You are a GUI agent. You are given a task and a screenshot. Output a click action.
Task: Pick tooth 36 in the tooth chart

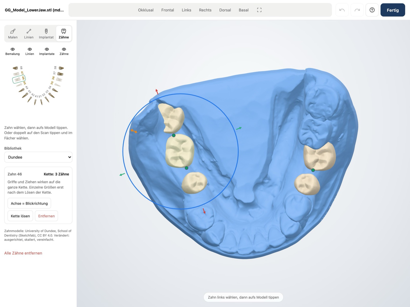click(59, 79)
